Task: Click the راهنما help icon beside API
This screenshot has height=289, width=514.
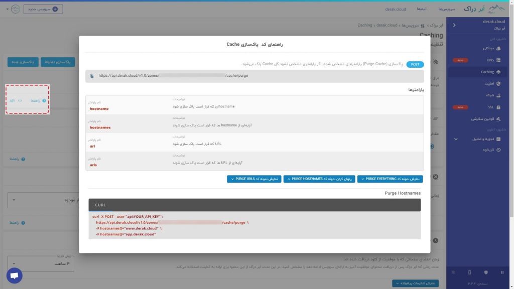Action: [x=38, y=100]
